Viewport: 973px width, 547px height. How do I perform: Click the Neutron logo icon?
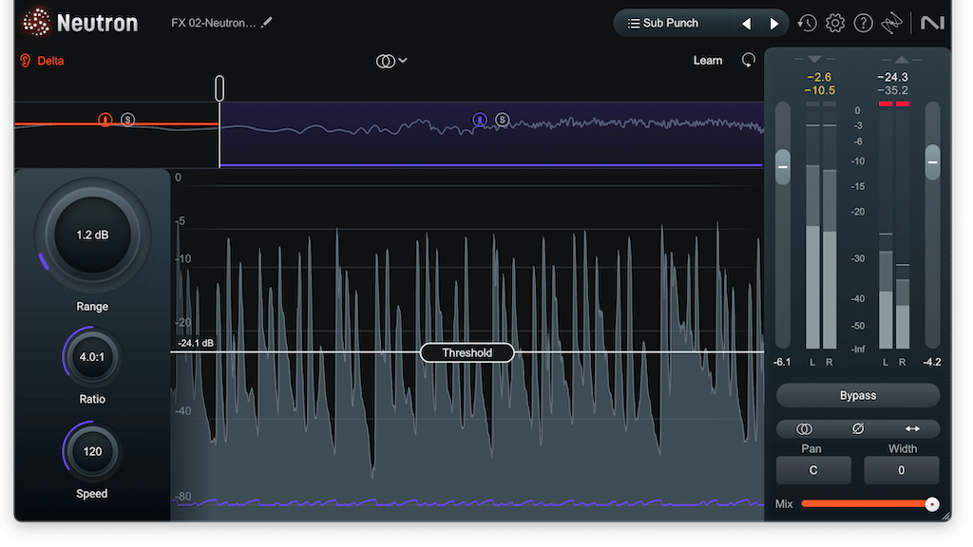click(x=36, y=23)
